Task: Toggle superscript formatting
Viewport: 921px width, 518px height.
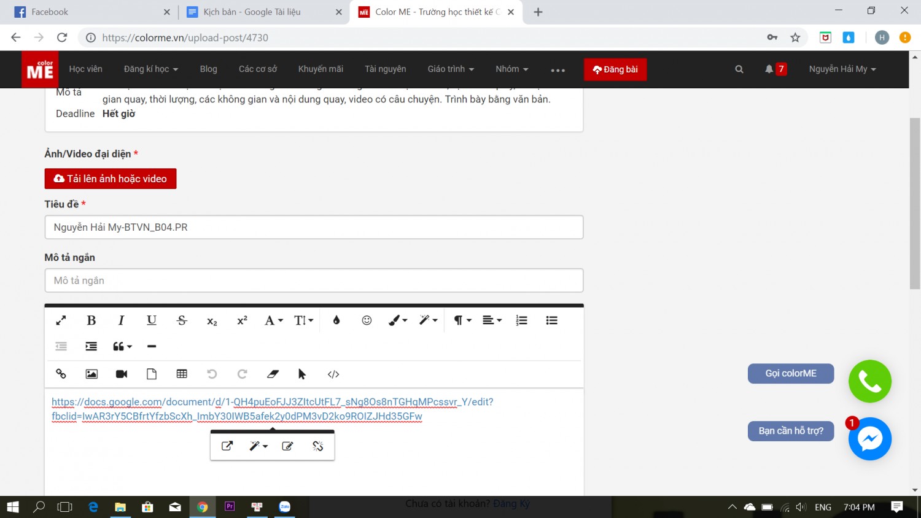Action: coord(242,320)
